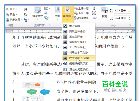Open the 颜色 color dropdown
This screenshot has width=140, height=101.
[12, 14]
